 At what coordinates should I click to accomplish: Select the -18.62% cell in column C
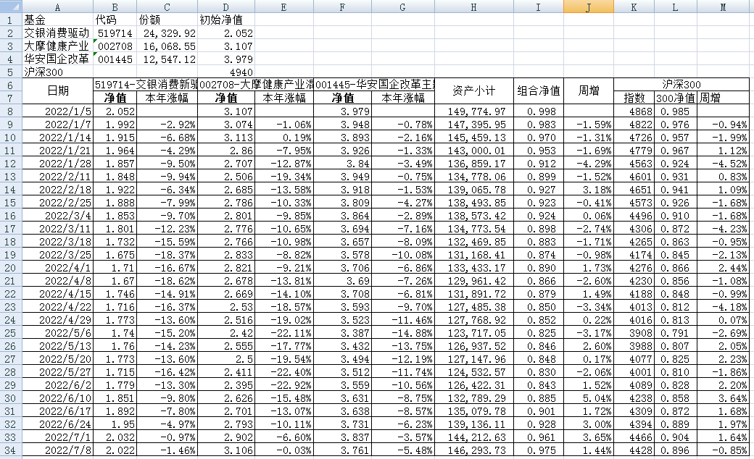coord(167,281)
